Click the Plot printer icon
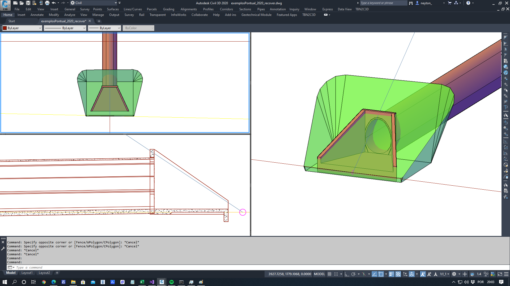The height and width of the screenshot is (286, 510). (x=47, y=3)
